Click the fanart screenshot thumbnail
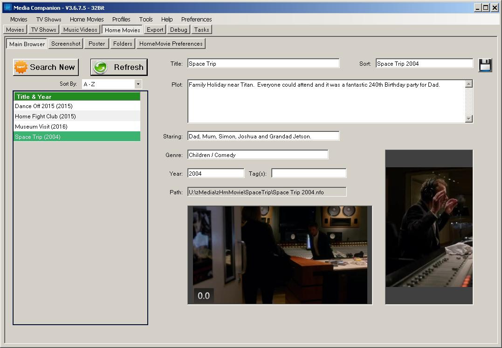Screen dimensions: 502x348 (x=280, y=255)
